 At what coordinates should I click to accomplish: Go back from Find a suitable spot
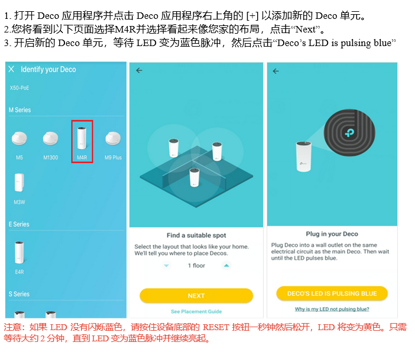coord(139,70)
